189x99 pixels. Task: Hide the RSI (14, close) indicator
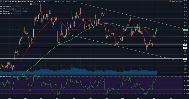(13, 77)
